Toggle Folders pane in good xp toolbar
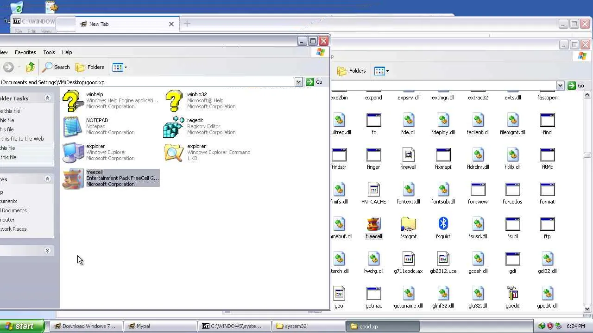This screenshot has height=333, width=593. 90,67
